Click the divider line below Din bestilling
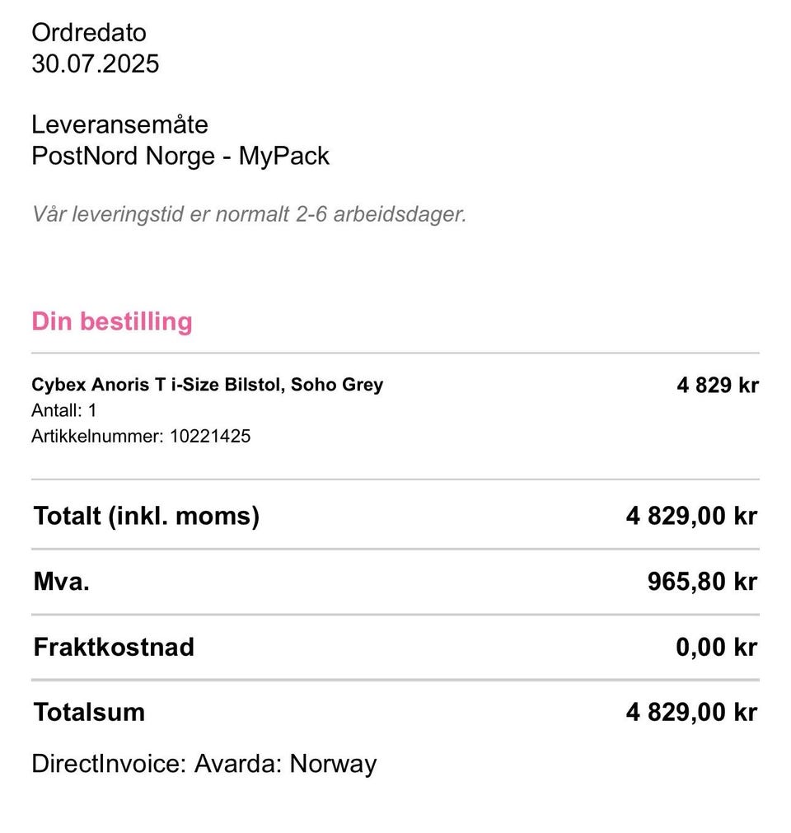The height and width of the screenshot is (833, 791). tap(395, 353)
